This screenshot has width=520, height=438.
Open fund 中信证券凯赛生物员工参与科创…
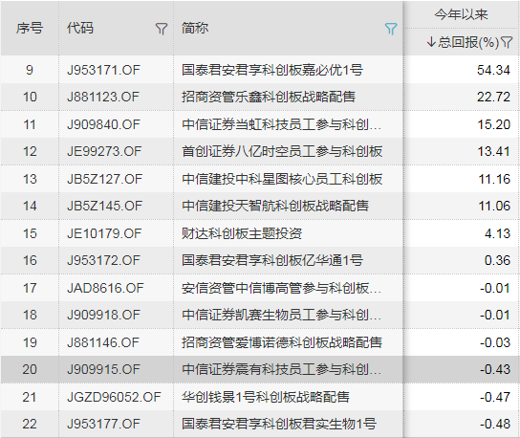click(281, 315)
